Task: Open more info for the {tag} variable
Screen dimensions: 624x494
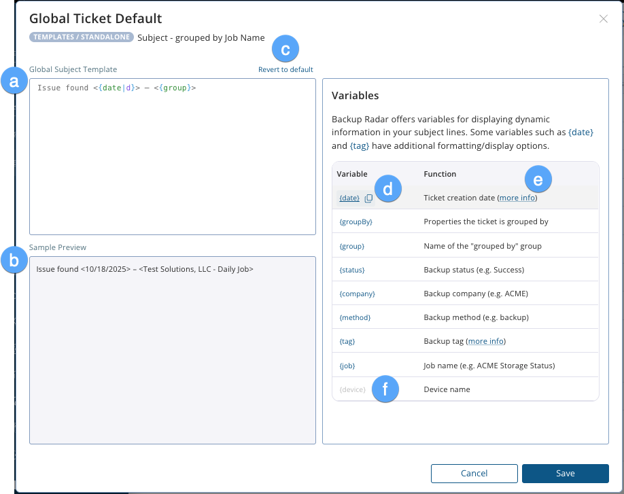Action: click(485, 341)
